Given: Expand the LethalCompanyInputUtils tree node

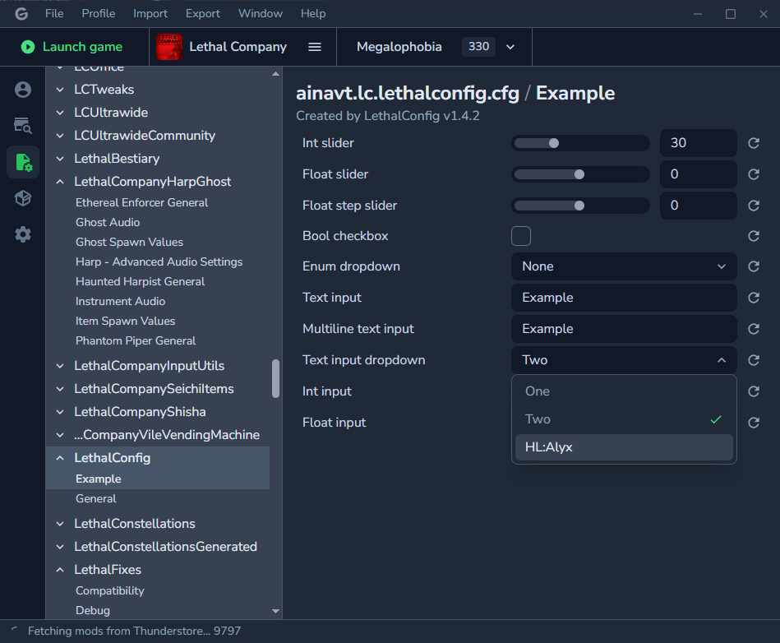Looking at the screenshot, I should click(60, 366).
